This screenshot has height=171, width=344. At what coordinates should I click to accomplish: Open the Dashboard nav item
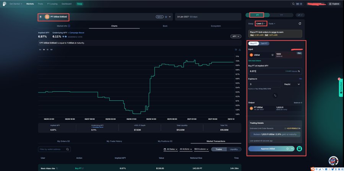(x=67, y=4)
